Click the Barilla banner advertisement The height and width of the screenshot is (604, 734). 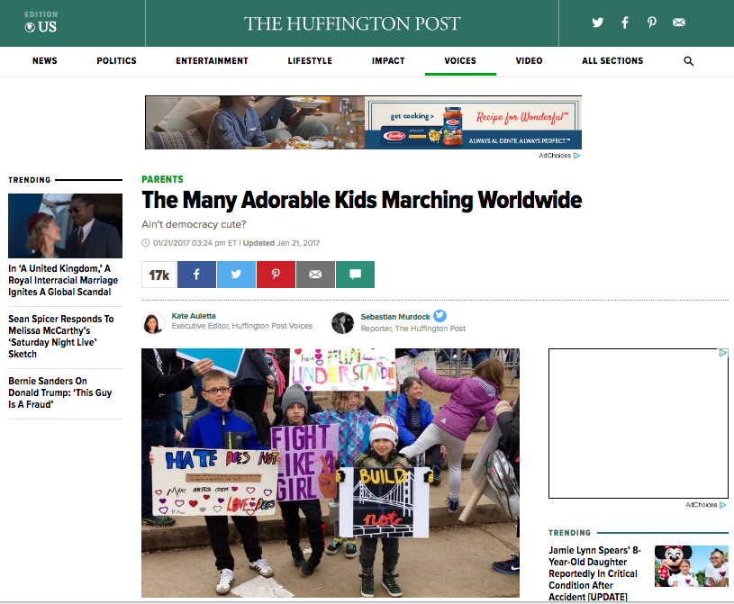(363, 122)
